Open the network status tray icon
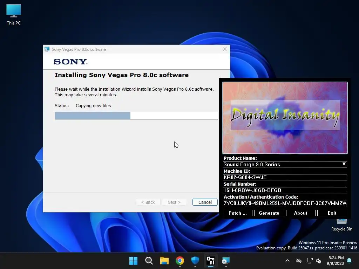This screenshot has width=359, height=269. click(310, 261)
